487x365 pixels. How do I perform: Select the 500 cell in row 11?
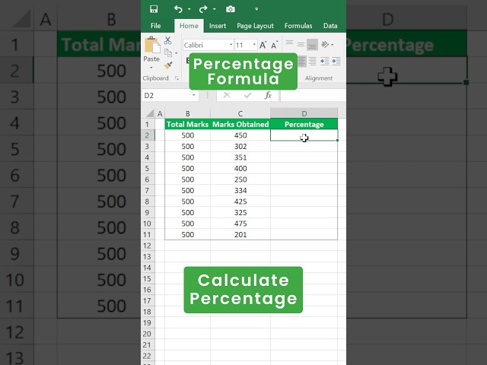click(x=188, y=235)
